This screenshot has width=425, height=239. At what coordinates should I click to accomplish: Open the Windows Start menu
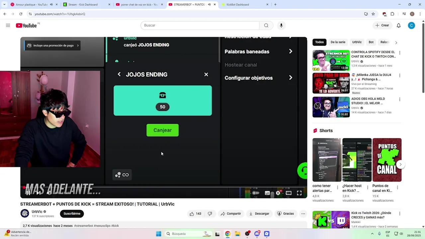coord(158,234)
